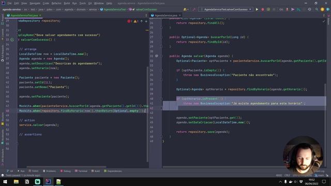Collapse the salvar method fold at line 31

pyautogui.click(x=161, y=56)
